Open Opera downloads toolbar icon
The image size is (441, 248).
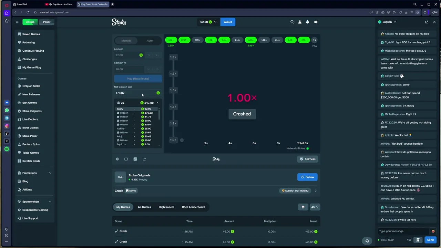[x=406, y=12]
